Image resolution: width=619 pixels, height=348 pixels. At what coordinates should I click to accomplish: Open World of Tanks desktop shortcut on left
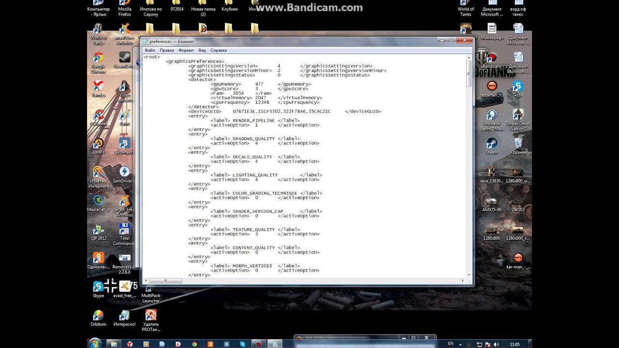coord(98,34)
